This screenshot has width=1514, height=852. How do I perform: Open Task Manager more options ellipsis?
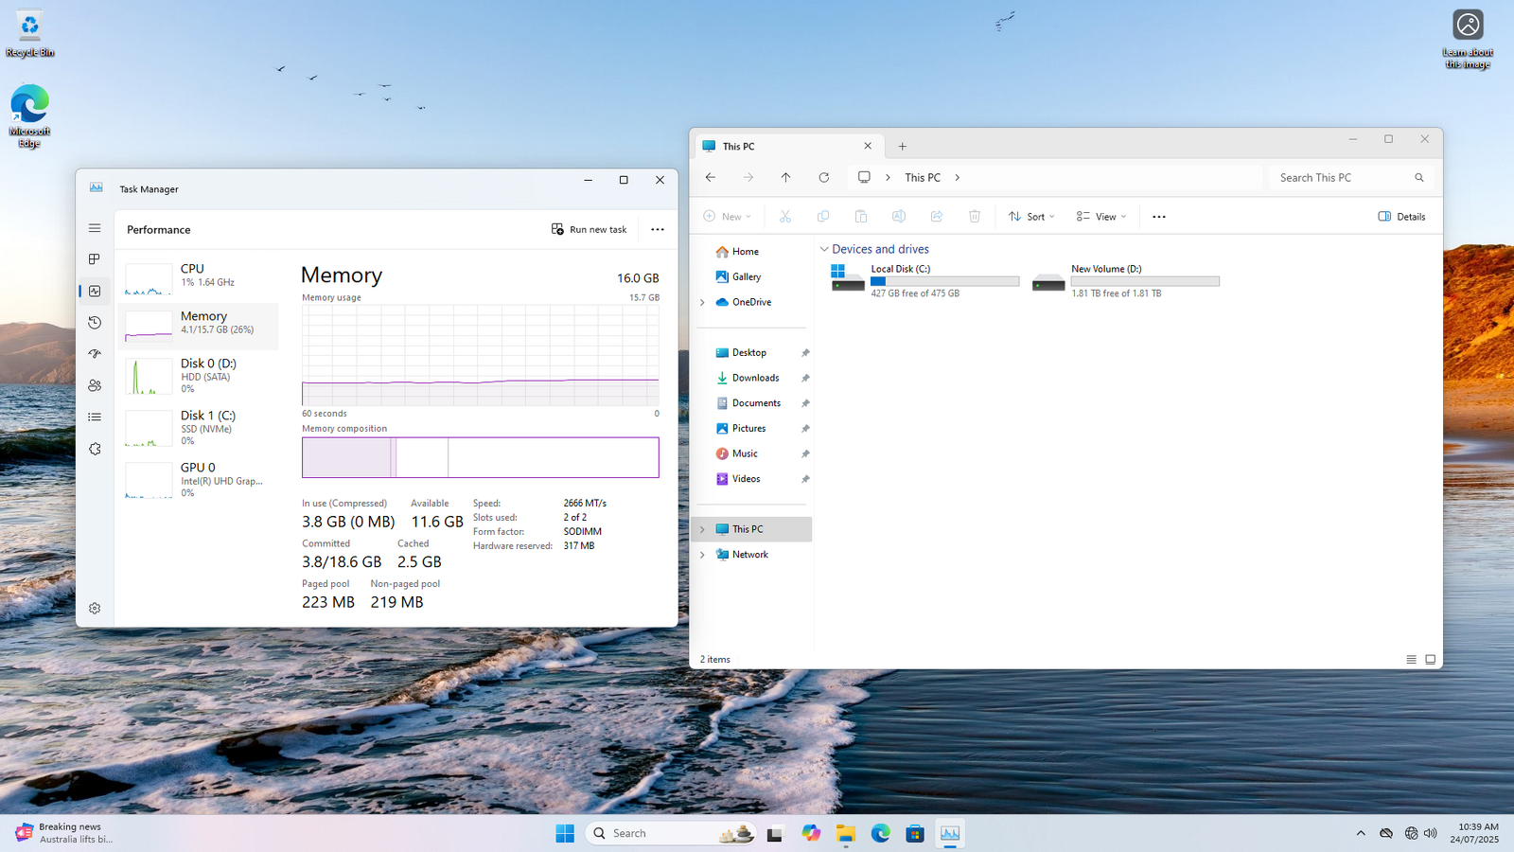pyautogui.click(x=658, y=229)
